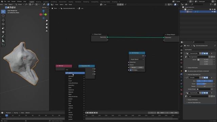Image resolution: width=217 pixels, height=122 pixels.
Task: Activate the Transform tool
Action: pyautogui.click(x=3, y=32)
